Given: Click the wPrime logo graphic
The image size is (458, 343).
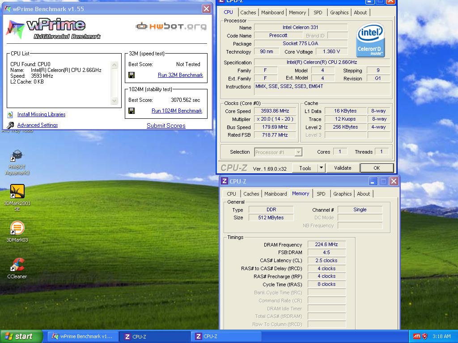Looking at the screenshot, I should (x=54, y=29).
